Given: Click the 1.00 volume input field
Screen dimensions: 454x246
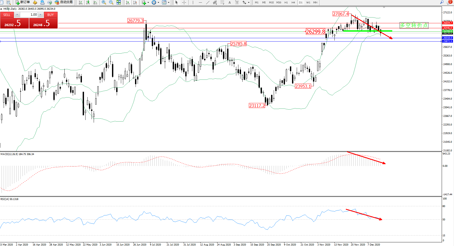Looking at the screenshot, I should 29,15.
